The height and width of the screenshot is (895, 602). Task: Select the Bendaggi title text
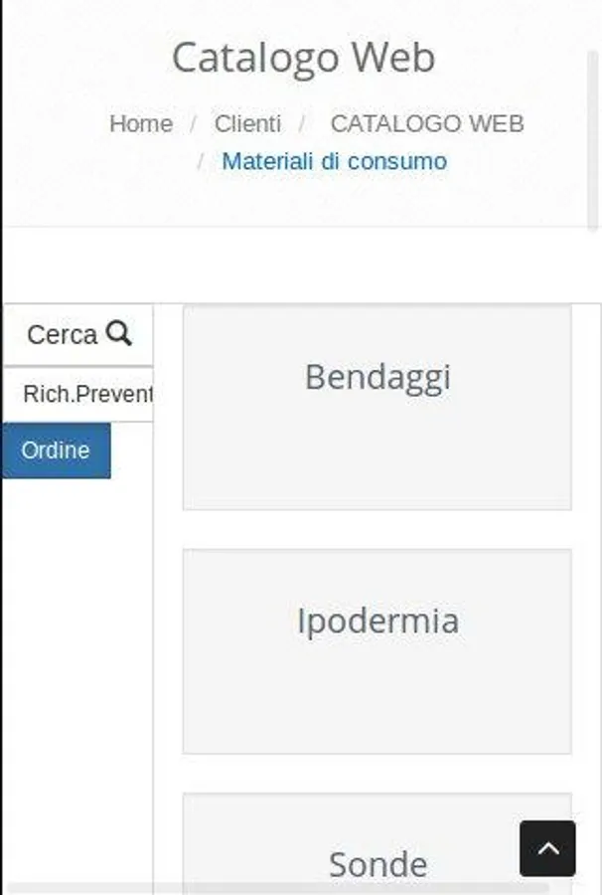377,378
